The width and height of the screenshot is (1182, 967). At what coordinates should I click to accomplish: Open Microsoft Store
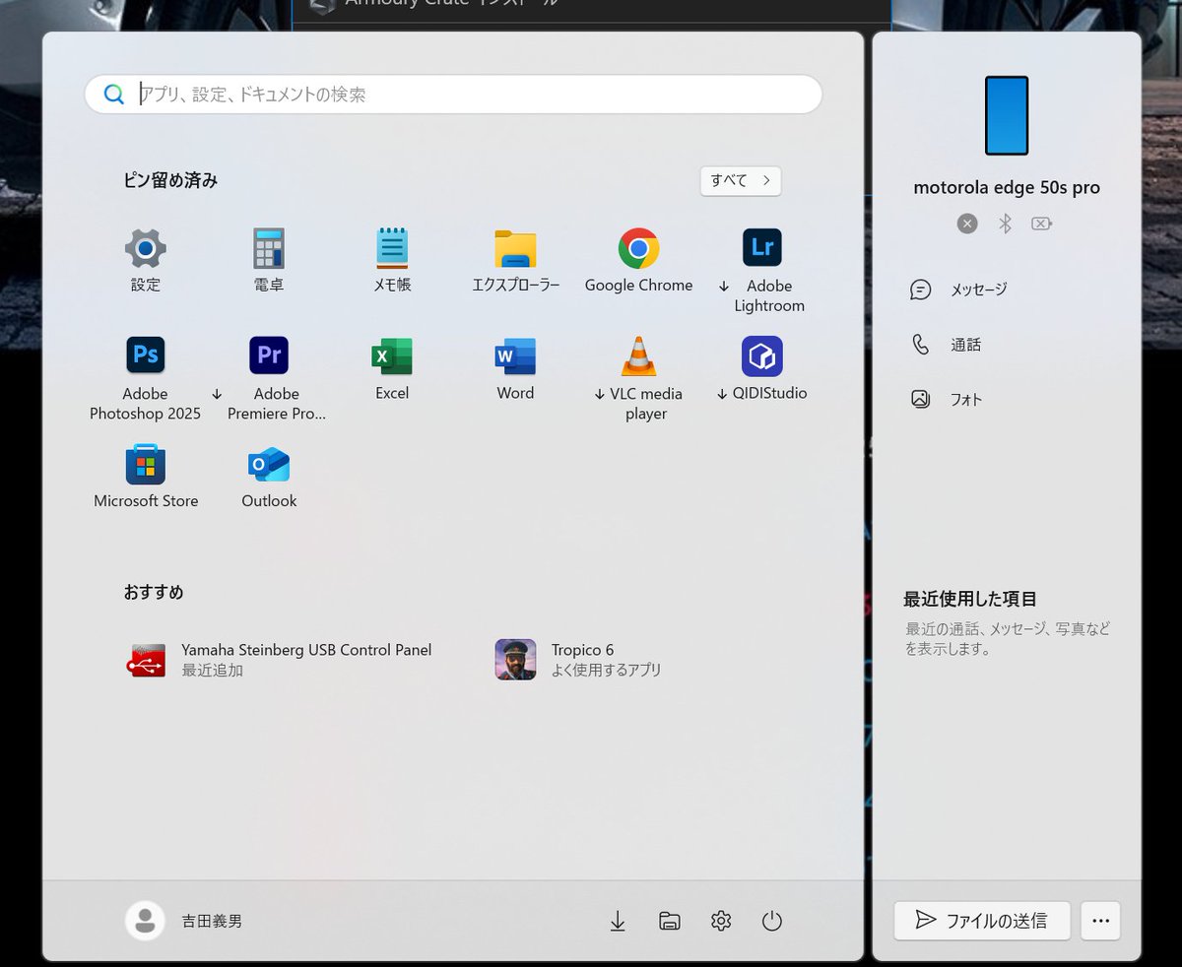pyautogui.click(x=145, y=477)
